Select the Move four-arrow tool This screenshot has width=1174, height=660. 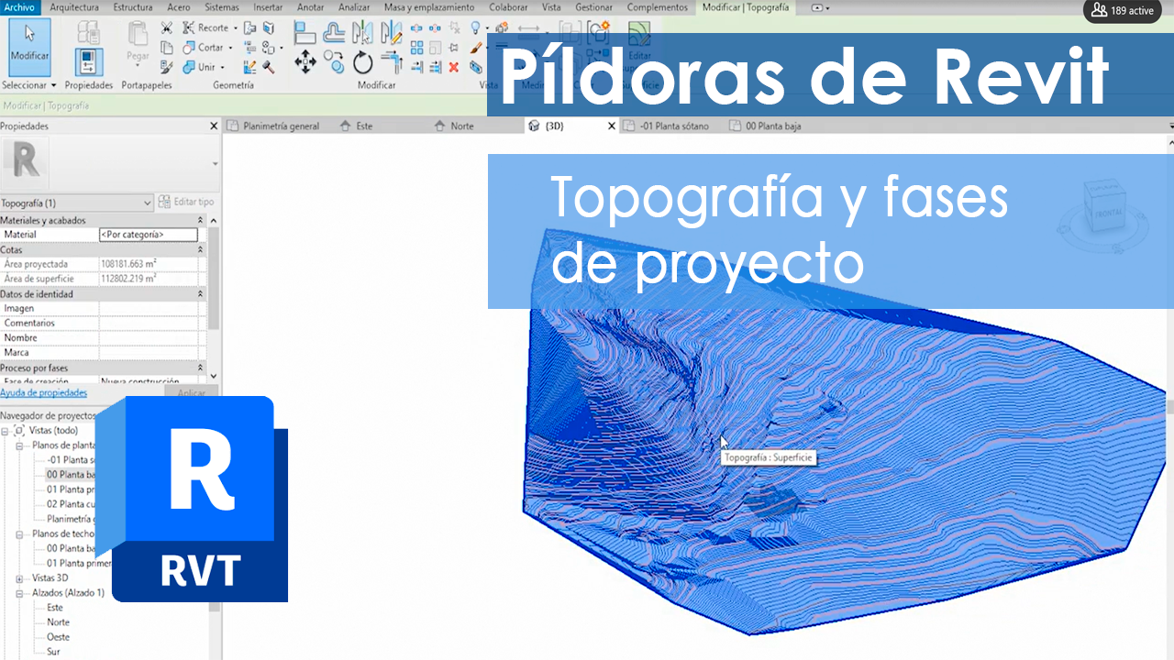[305, 62]
